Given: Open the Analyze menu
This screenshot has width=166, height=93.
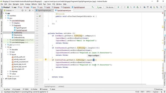Looking at the screenshot, I should click(28, 4).
